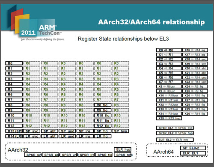214x167 pixels.
Task: Click the LR_abt register box
Action: [x=50, y=136]
